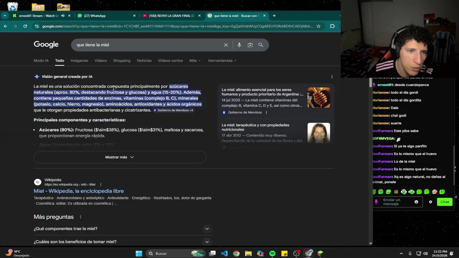Open Visual Studio Code from taskbar
The image size is (459, 258).
[x=224, y=253]
